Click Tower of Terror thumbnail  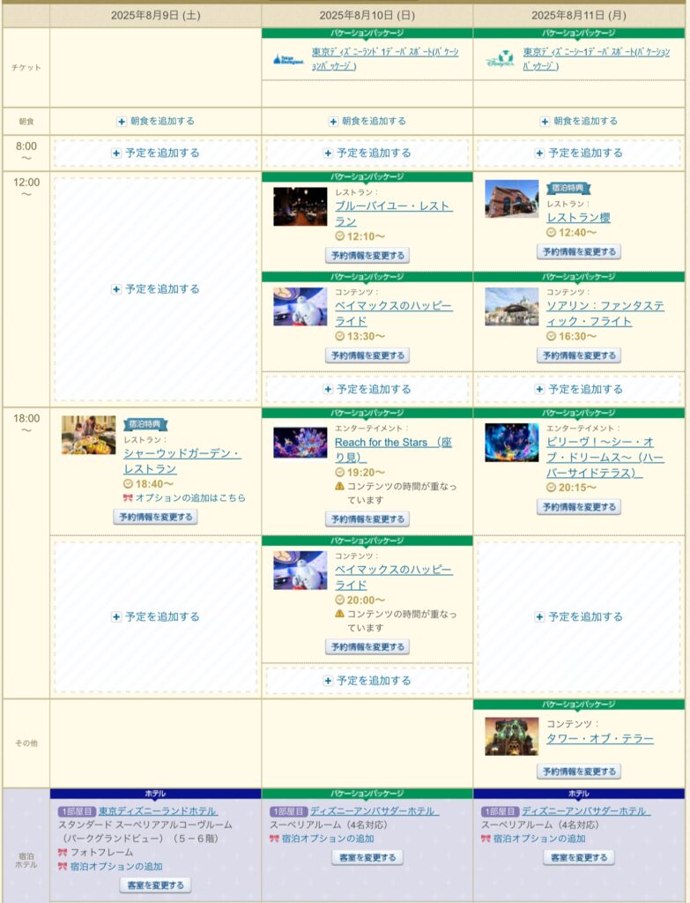coord(512,736)
